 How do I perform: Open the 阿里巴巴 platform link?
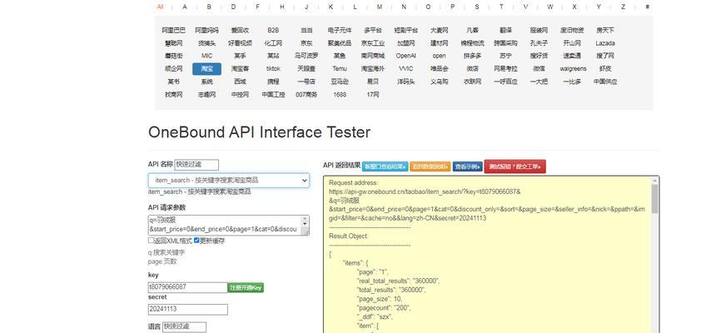(173, 31)
